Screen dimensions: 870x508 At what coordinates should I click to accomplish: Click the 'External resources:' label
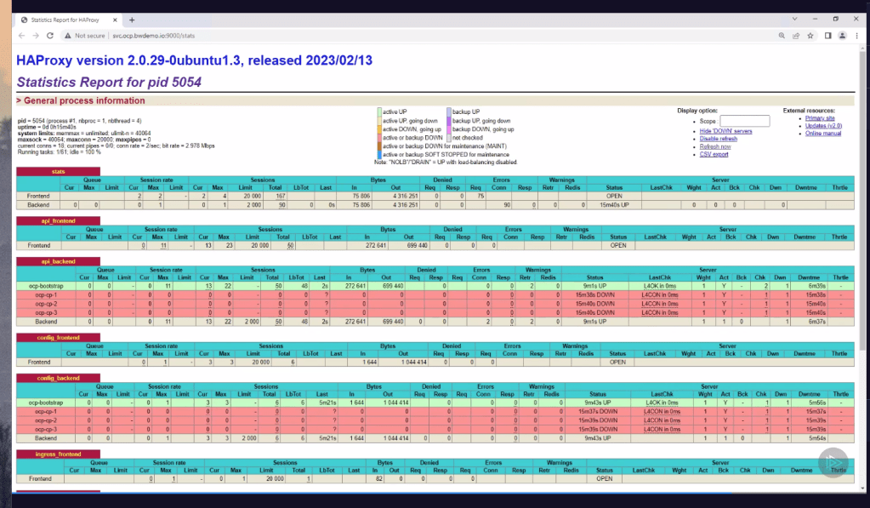tap(809, 111)
